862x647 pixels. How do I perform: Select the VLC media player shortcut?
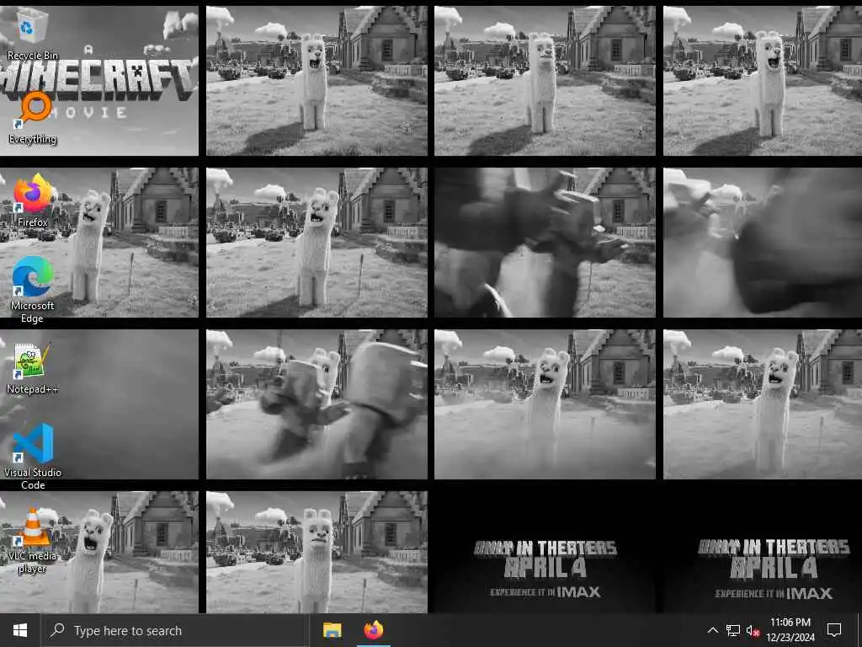(x=32, y=540)
